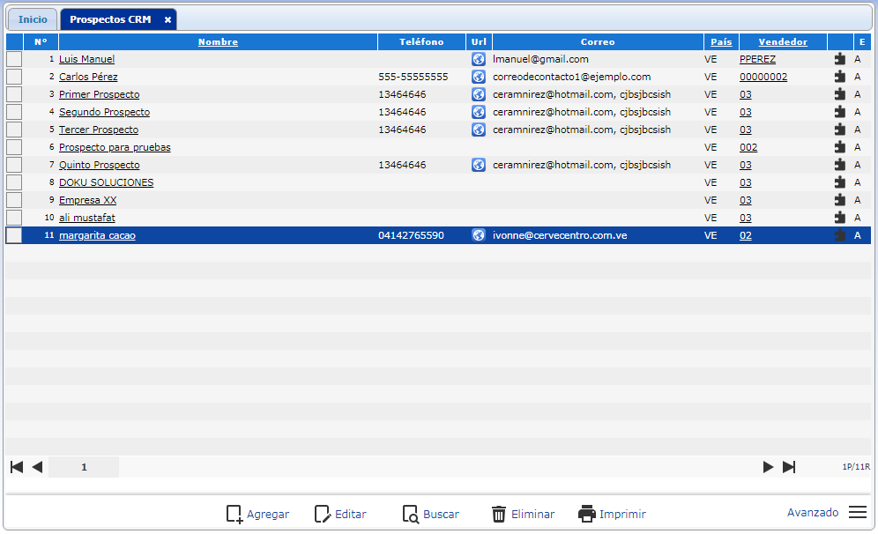Go to the next page arrow
The width and height of the screenshot is (878, 534).
pyautogui.click(x=769, y=467)
